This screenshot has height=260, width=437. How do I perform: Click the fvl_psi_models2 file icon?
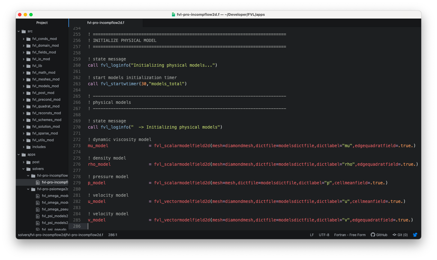click(x=38, y=216)
